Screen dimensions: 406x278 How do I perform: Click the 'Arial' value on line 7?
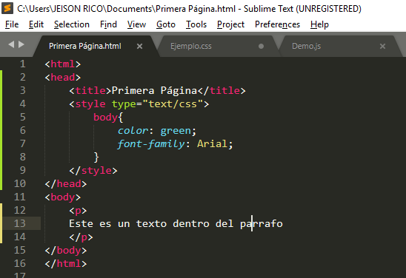coord(213,143)
